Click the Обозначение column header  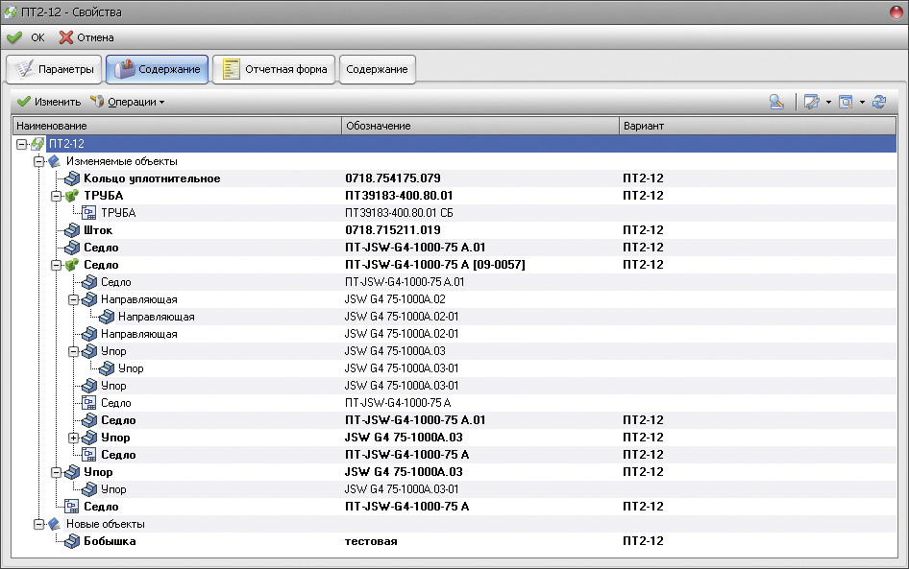click(x=480, y=126)
